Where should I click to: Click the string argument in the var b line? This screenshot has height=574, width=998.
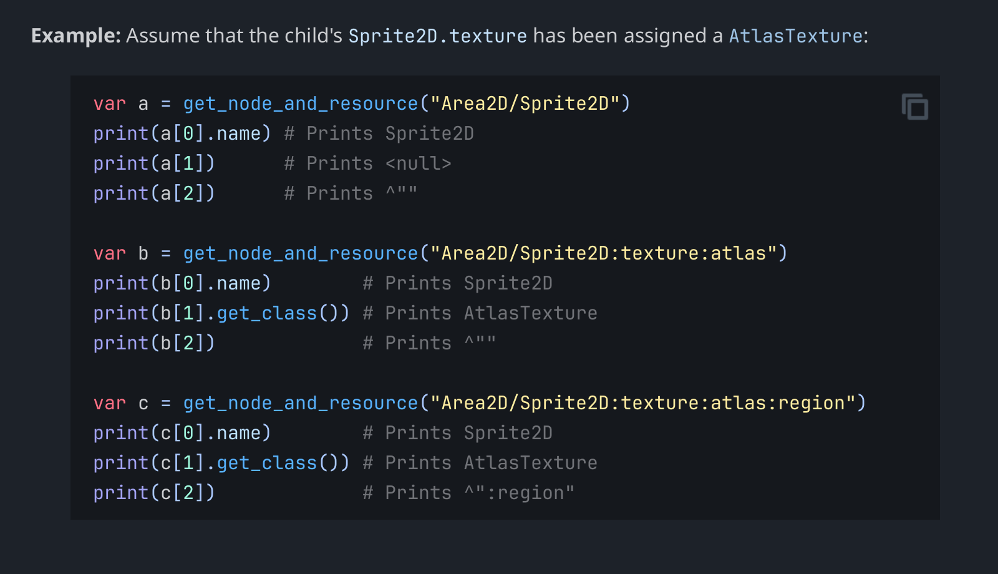603,253
